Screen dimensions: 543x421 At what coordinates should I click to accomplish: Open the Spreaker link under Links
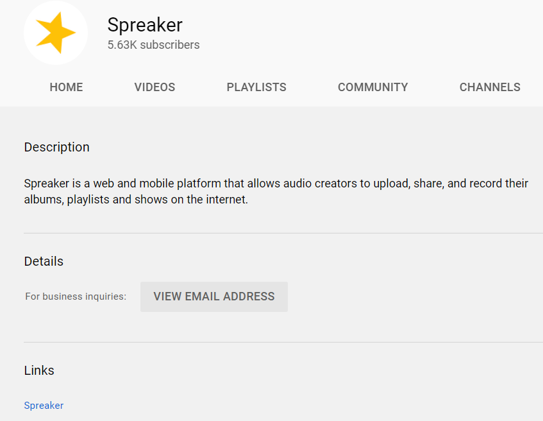tap(44, 406)
